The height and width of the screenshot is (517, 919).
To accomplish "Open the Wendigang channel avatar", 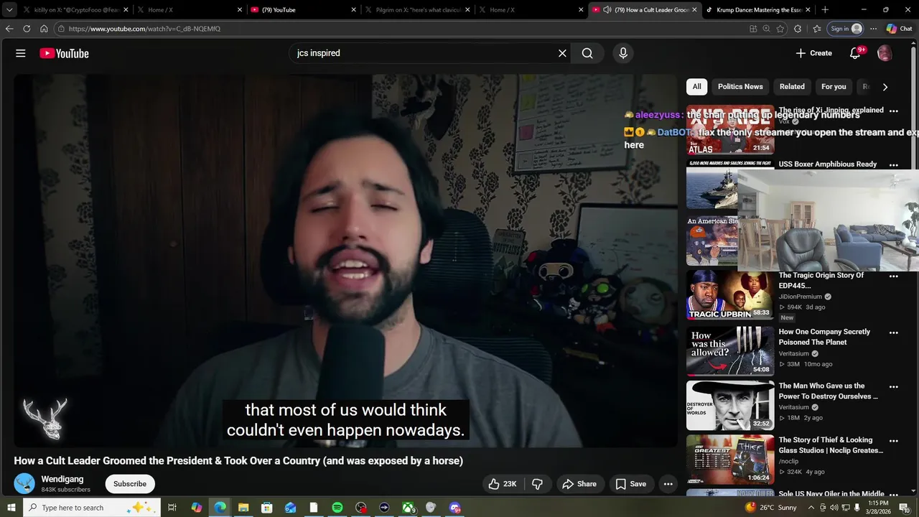I will tap(24, 484).
